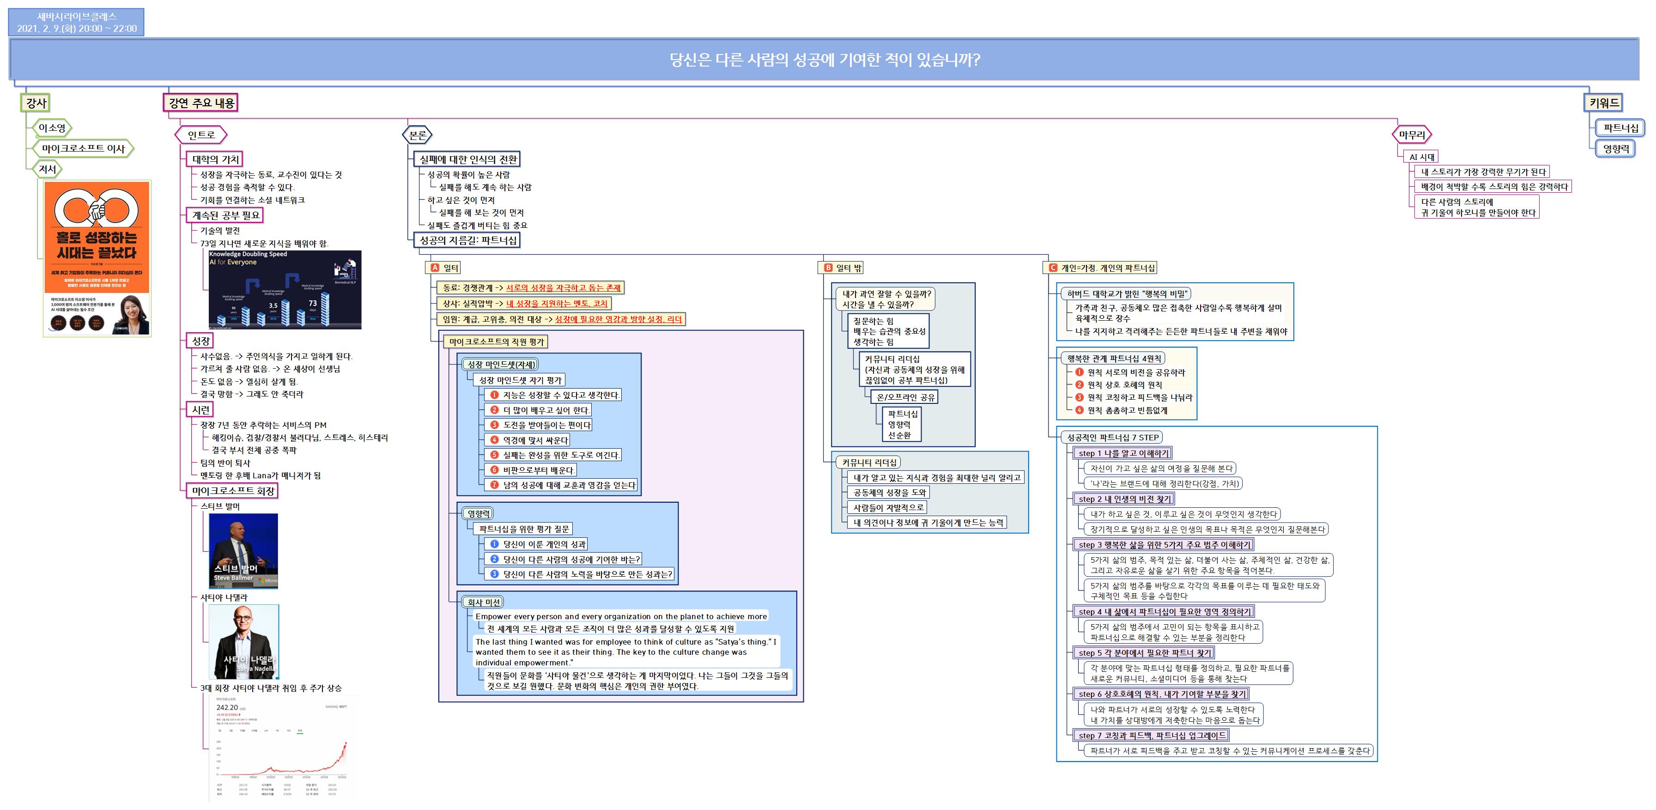
Task: Click red number 4 icon on 원칙 촘촘하고 빈틈없게
Action: (x=1080, y=410)
